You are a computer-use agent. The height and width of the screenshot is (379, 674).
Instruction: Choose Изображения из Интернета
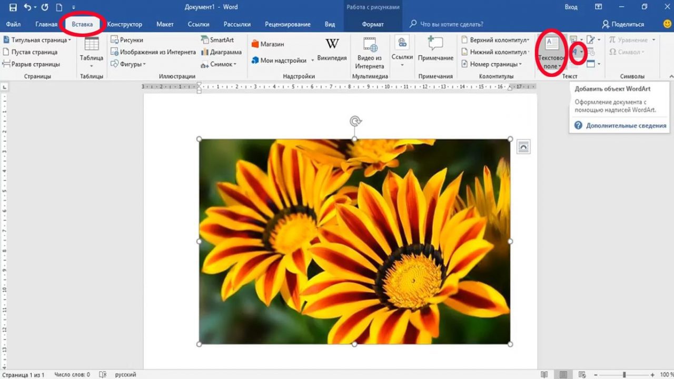point(153,52)
